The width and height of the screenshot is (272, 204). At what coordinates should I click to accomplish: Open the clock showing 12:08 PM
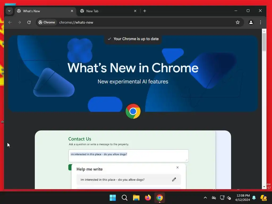click(x=243, y=198)
